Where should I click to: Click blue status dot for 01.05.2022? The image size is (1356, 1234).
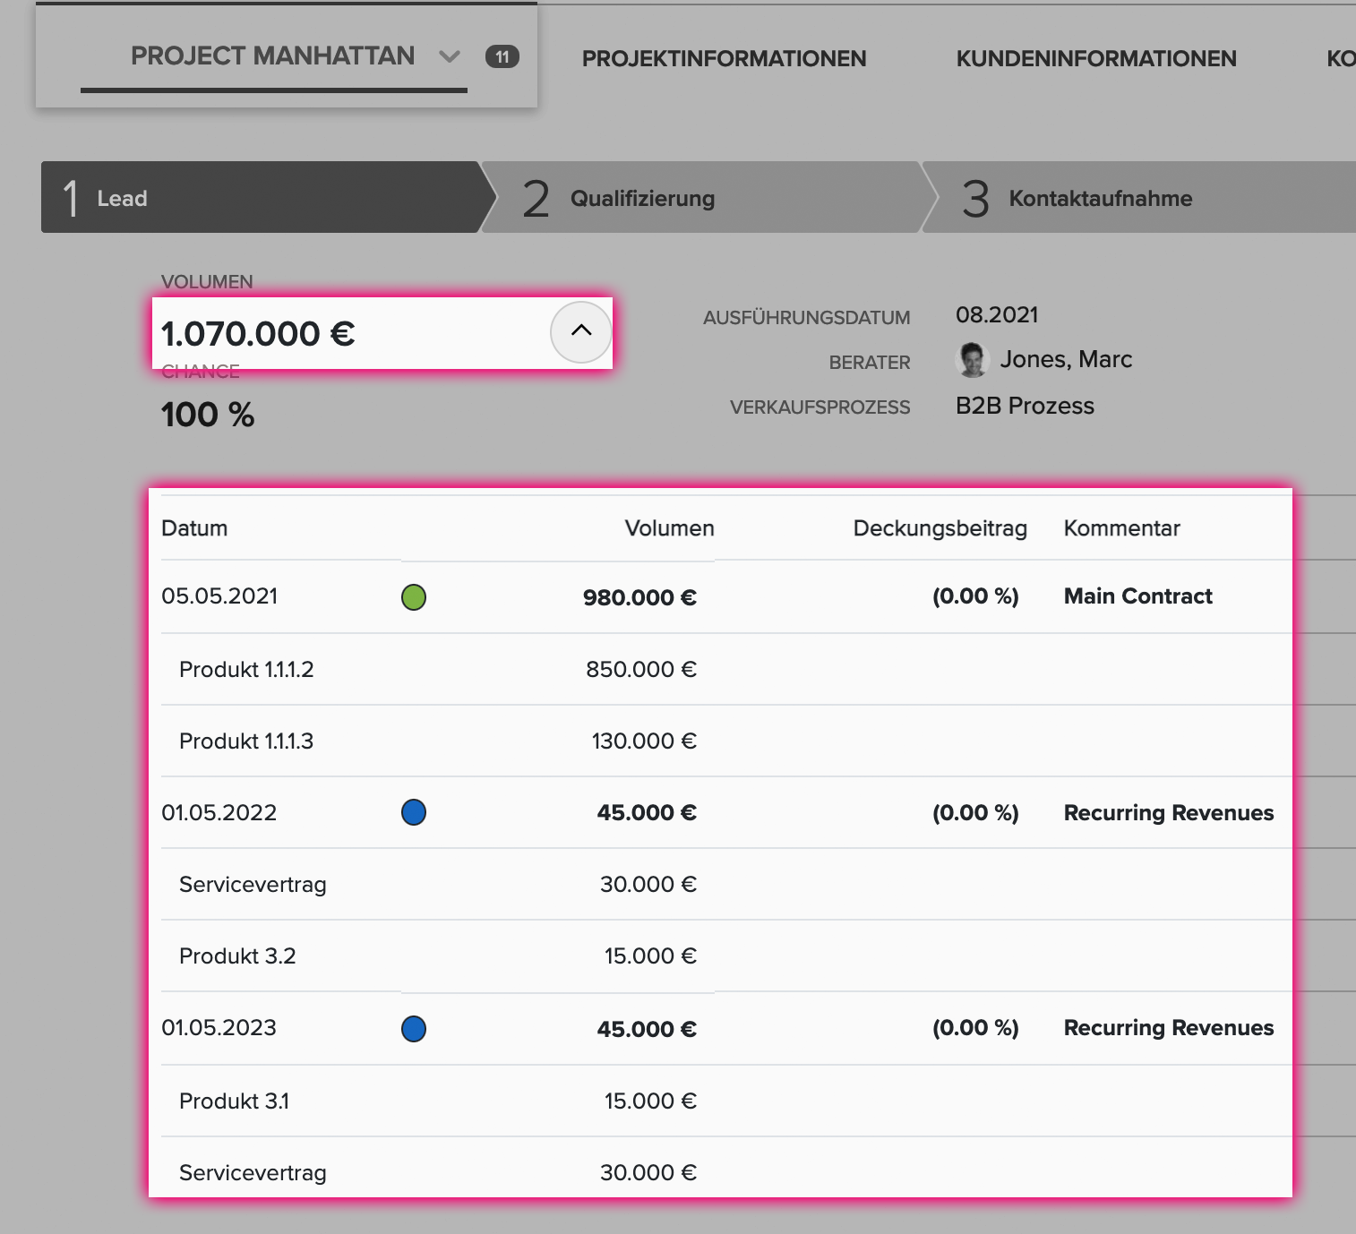(x=414, y=812)
